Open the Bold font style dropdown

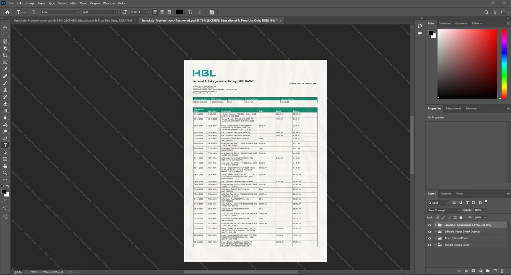click(x=100, y=12)
